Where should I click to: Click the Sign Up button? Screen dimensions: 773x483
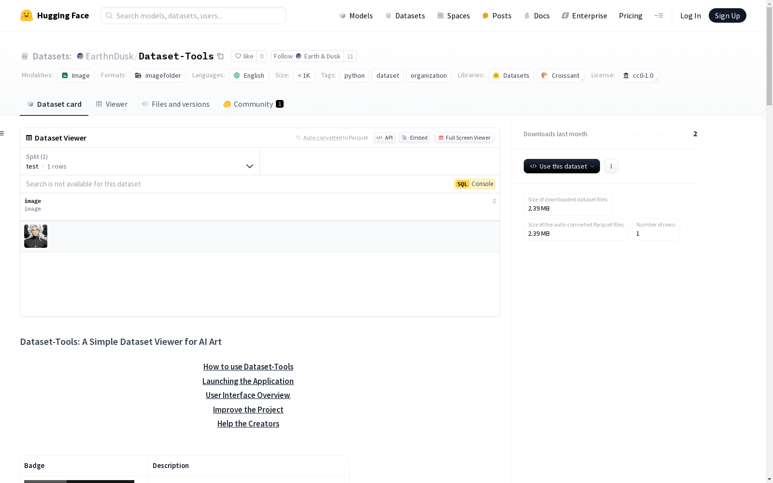coord(727,15)
